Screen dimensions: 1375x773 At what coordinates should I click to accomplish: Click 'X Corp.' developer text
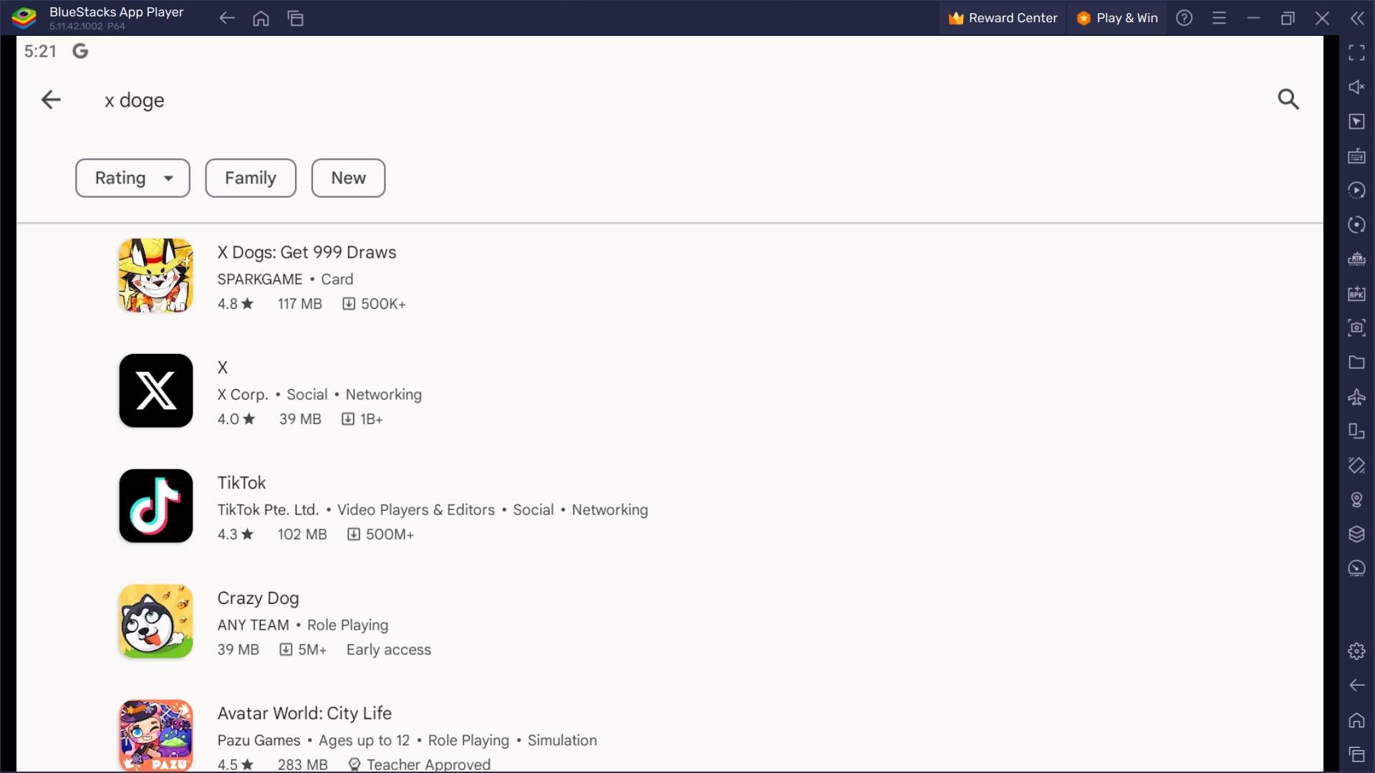click(243, 395)
